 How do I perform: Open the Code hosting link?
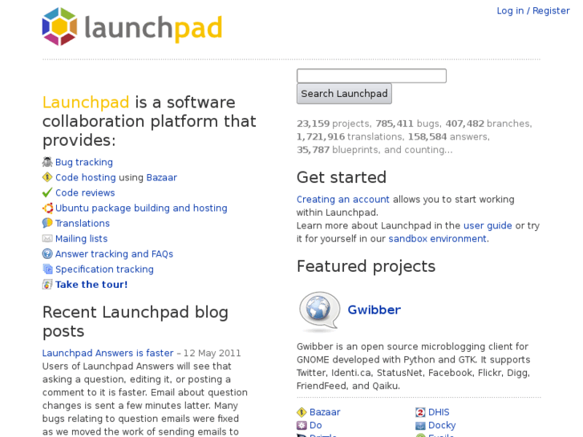point(86,177)
